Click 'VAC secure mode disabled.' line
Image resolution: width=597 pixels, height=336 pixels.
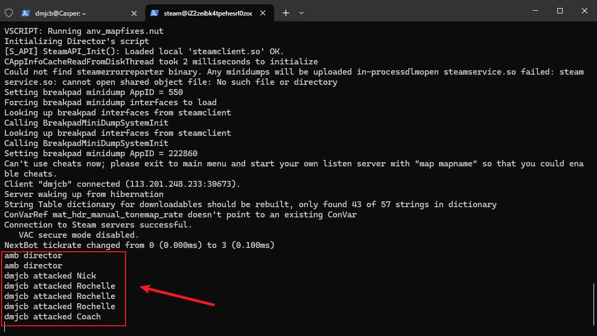pyautogui.click(x=79, y=235)
